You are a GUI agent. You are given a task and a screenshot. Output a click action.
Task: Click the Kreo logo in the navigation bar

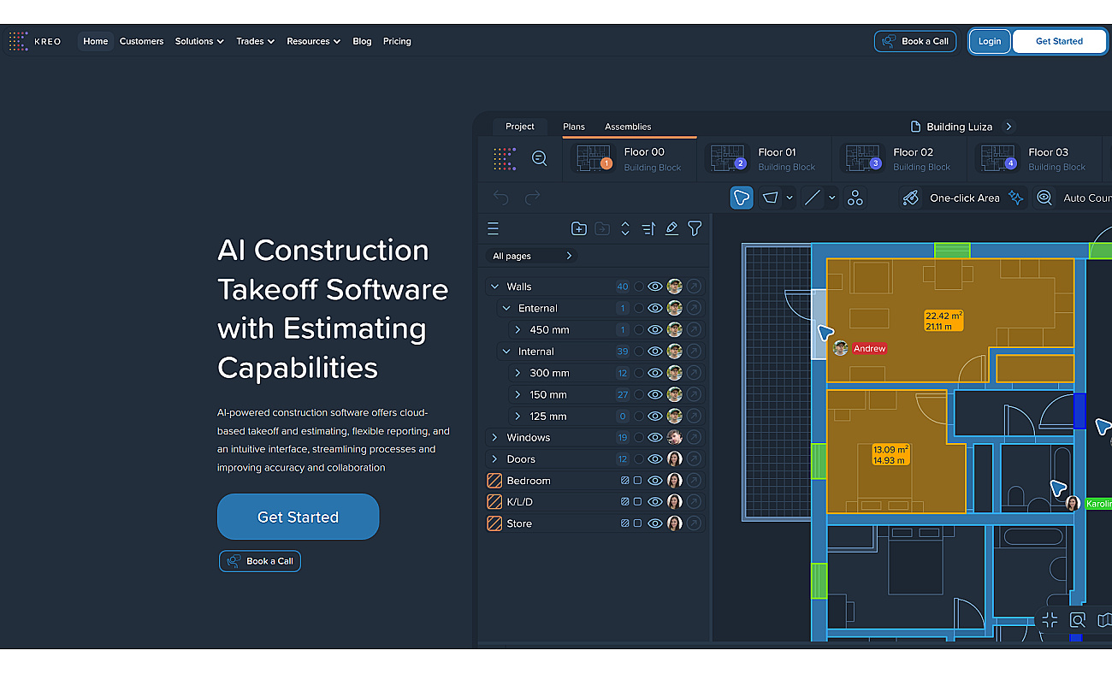[x=35, y=41]
